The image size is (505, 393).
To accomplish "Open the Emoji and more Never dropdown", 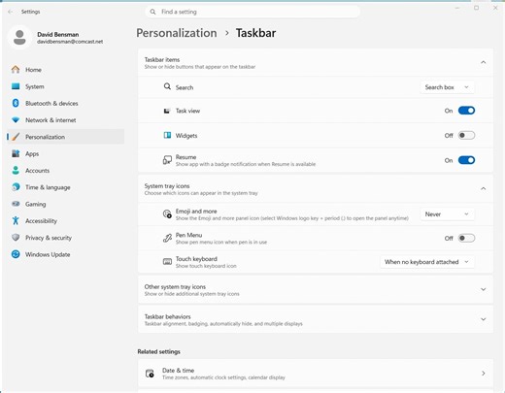I will click(447, 214).
